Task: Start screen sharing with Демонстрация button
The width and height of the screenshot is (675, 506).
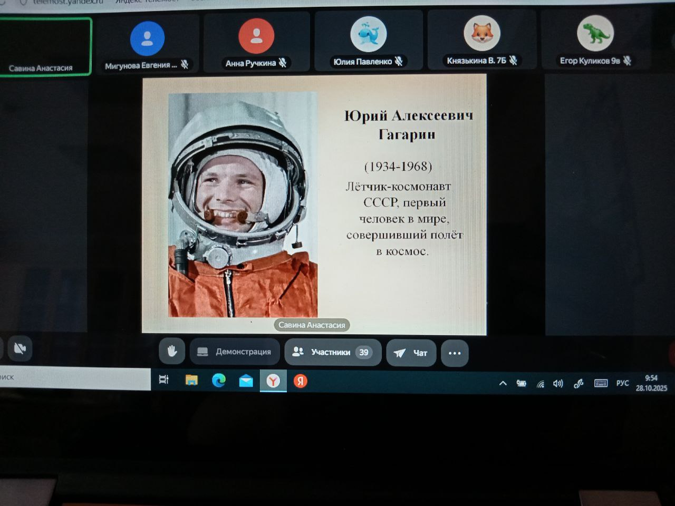Action: point(235,352)
